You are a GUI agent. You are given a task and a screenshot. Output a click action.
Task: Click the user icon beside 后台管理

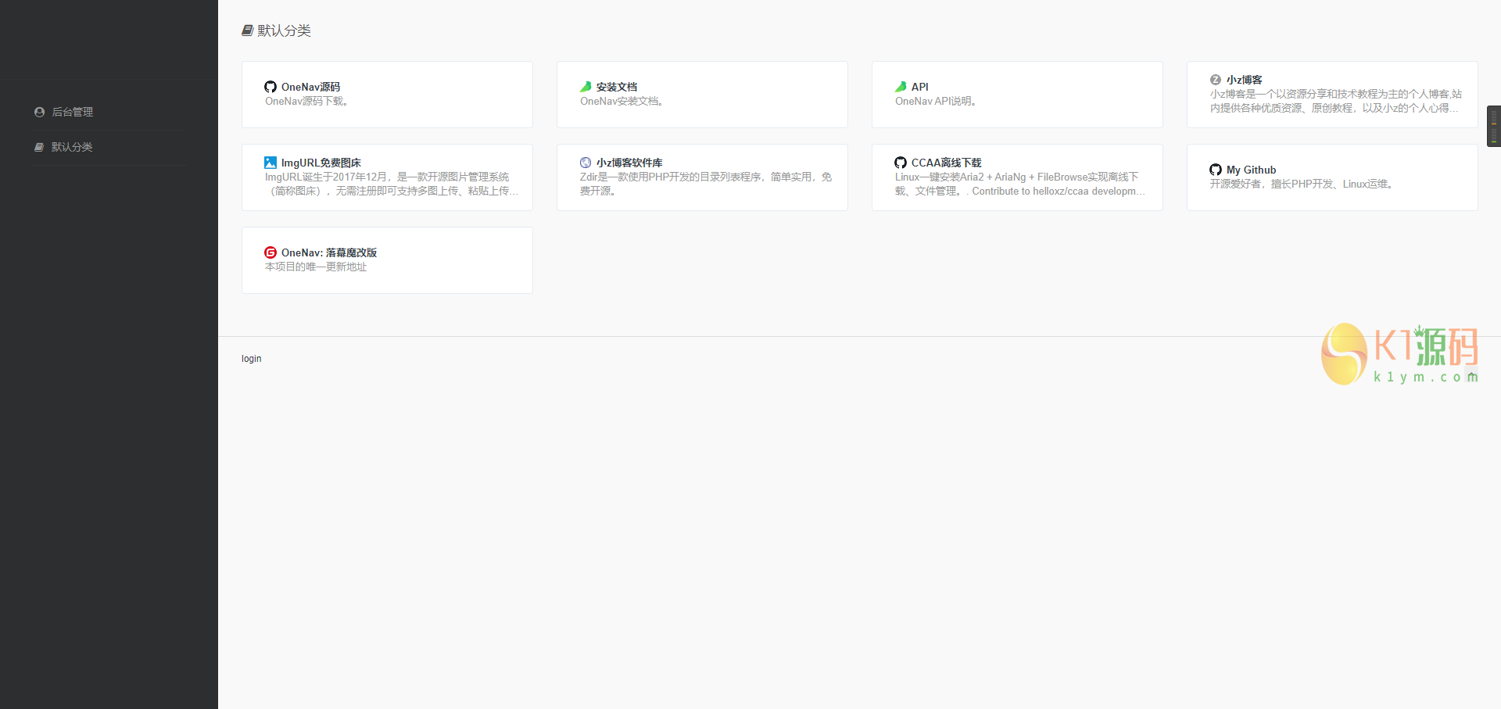coord(39,112)
